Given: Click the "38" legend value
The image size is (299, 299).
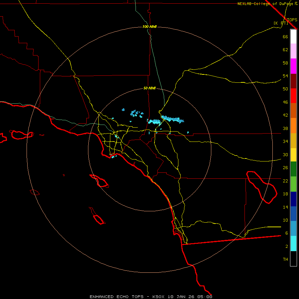Looking at the screenshot, I should click(285, 128).
